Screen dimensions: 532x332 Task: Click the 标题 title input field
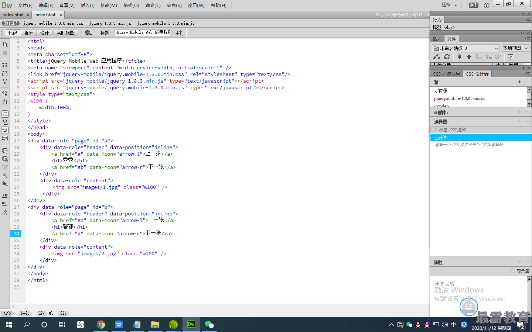point(142,32)
